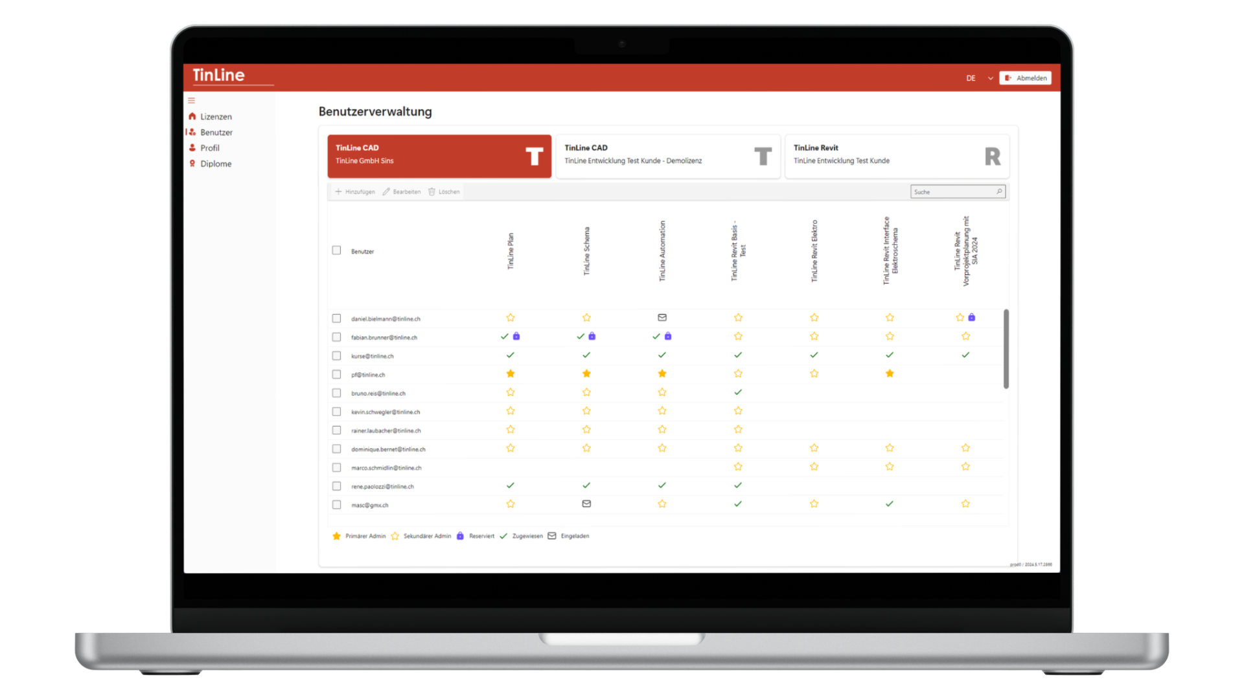The image size is (1244, 699).
Task: Click the user table vertical scrollbar
Action: [1006, 349]
